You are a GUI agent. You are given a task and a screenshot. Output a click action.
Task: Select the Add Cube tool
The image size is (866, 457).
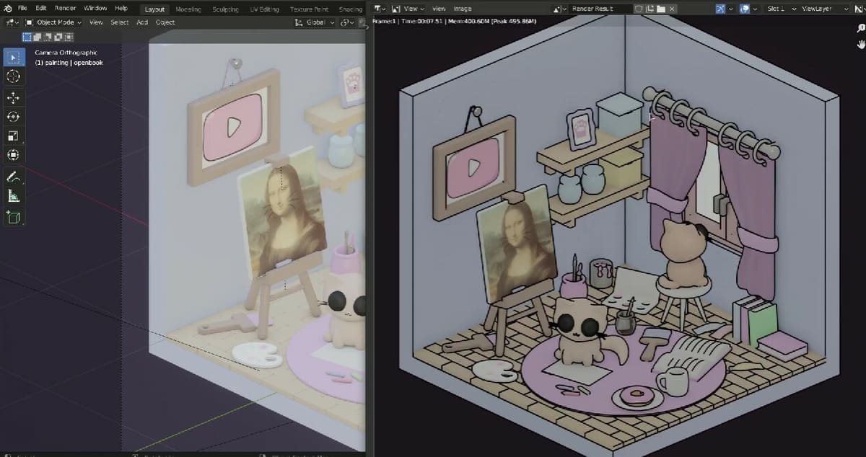click(13, 216)
